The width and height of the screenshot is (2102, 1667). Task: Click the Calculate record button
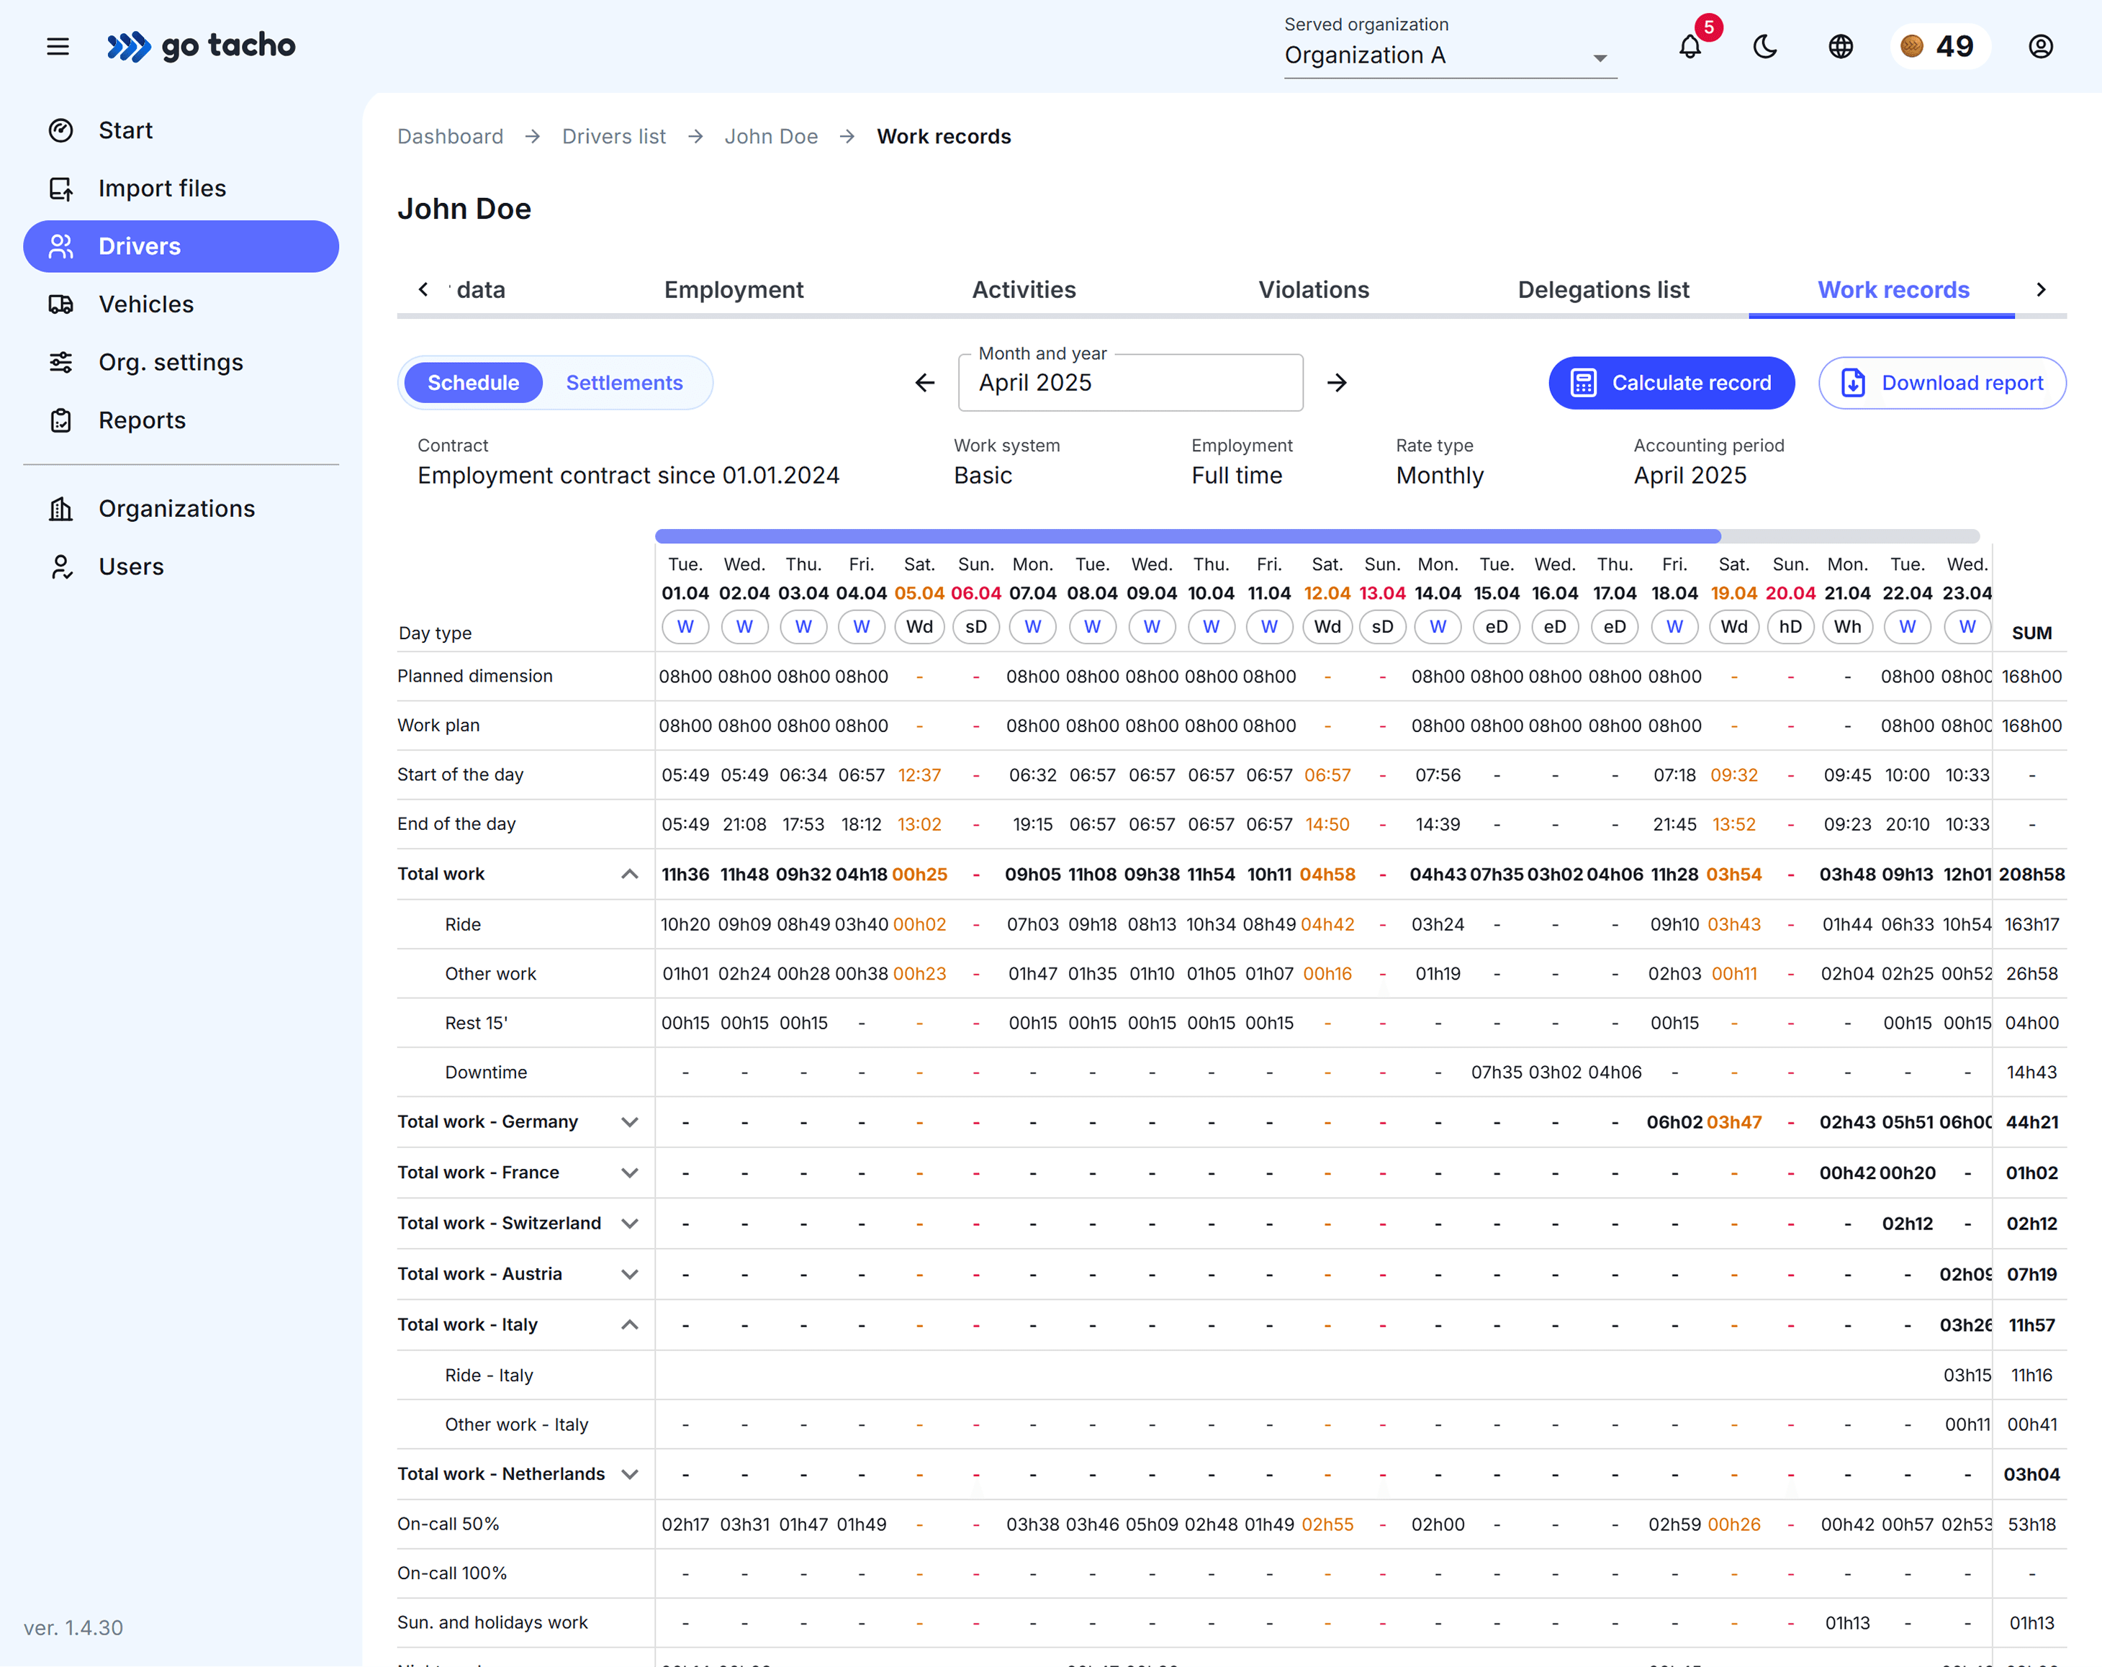pos(1671,383)
